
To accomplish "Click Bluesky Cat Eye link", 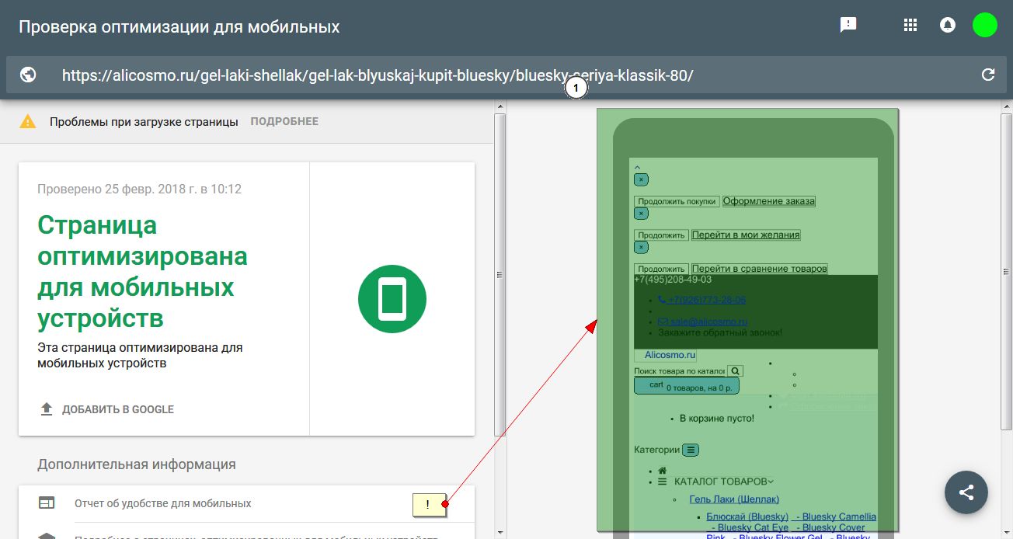I will coord(753,528).
